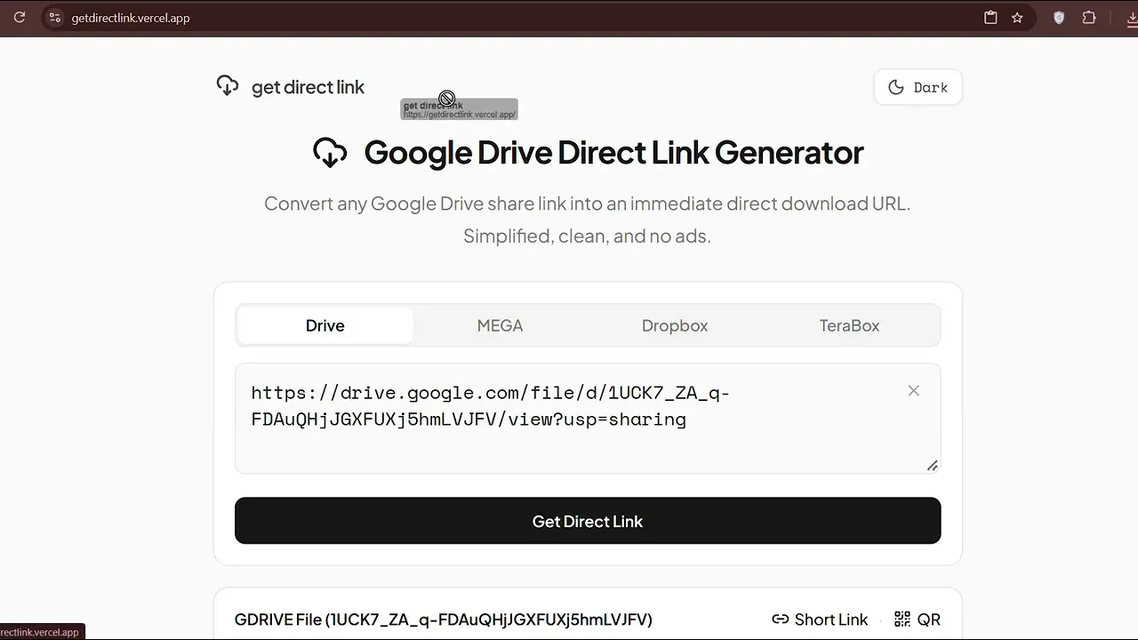Click the Get Direct Link button
The image size is (1138, 640).
click(588, 521)
